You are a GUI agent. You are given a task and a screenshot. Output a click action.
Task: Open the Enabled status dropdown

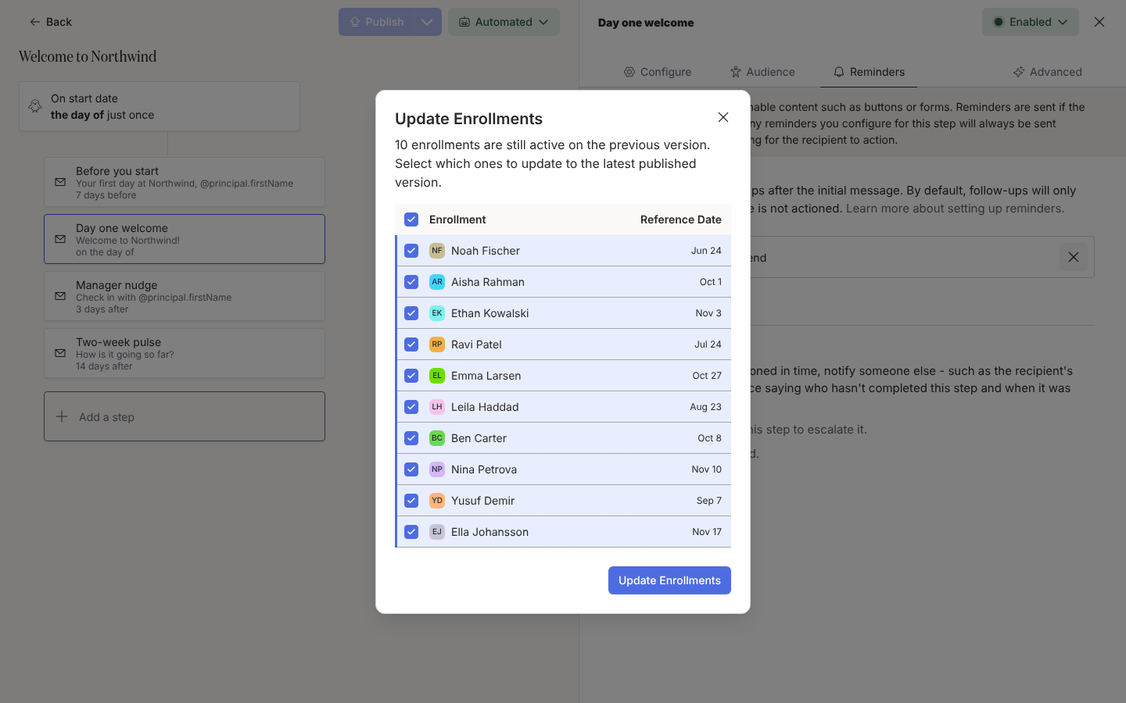1031,22
